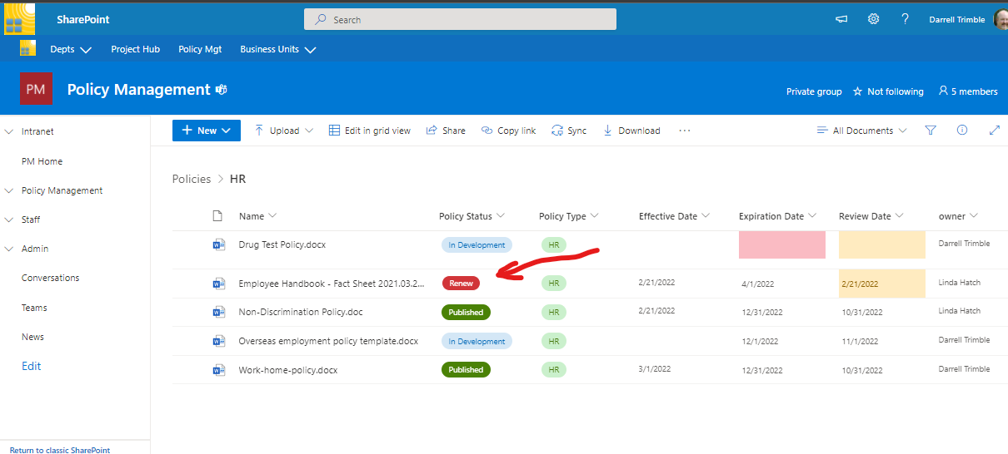Open the more commands ellipsis
Image resolution: width=1008 pixels, height=454 pixels.
coord(685,131)
